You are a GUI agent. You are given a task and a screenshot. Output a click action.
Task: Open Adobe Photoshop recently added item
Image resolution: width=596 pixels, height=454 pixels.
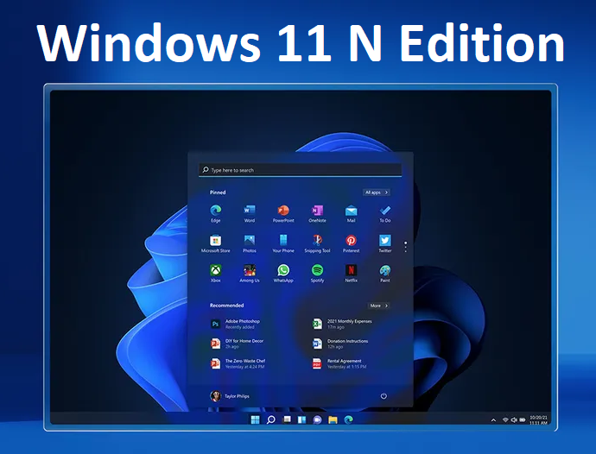[236, 324]
